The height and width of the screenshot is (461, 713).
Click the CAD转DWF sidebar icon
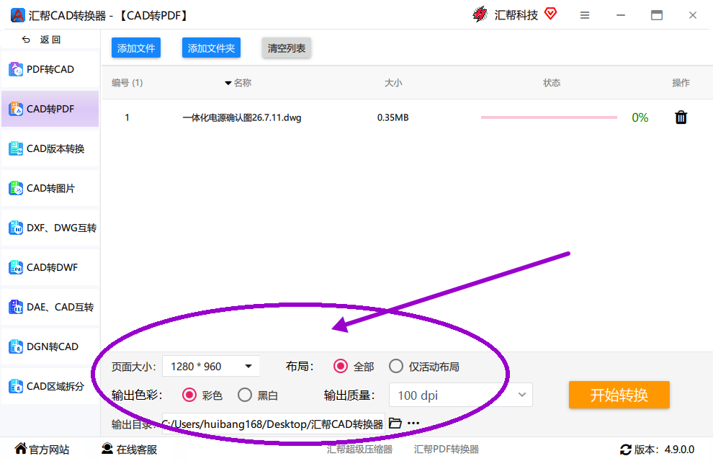pos(16,267)
